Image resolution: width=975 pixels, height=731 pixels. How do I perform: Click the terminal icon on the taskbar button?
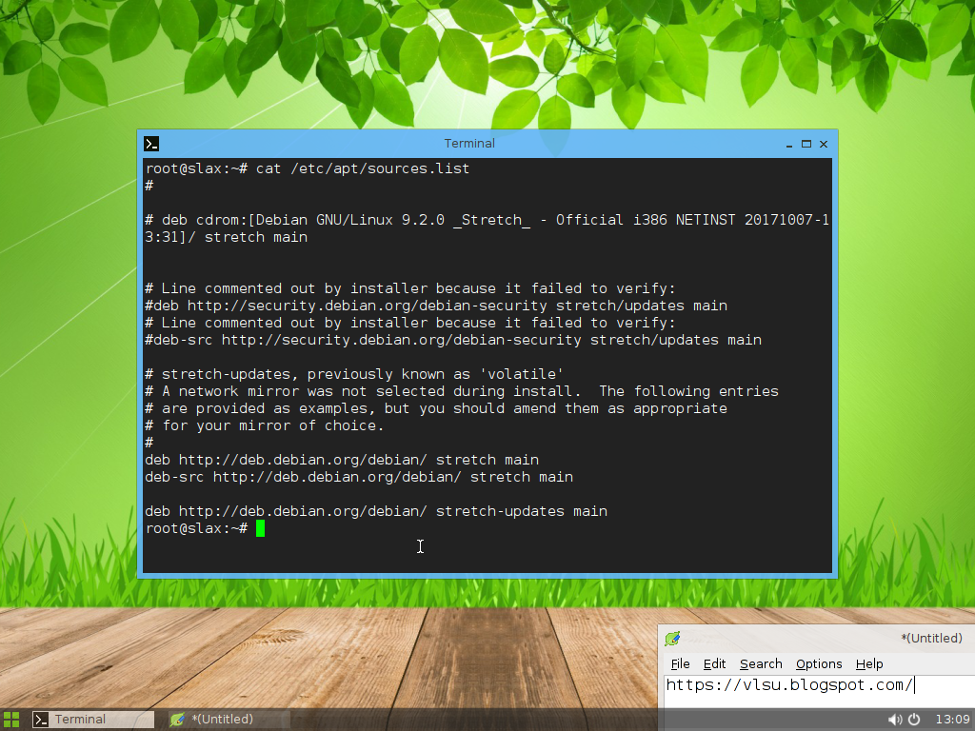tap(40, 720)
